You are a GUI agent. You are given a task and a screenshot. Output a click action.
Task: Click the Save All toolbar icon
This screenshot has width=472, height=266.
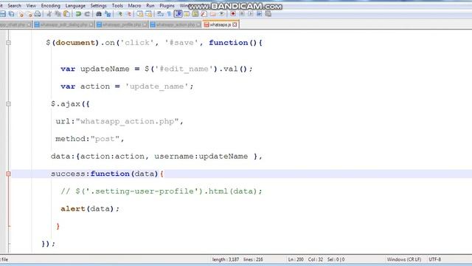point(12,14)
